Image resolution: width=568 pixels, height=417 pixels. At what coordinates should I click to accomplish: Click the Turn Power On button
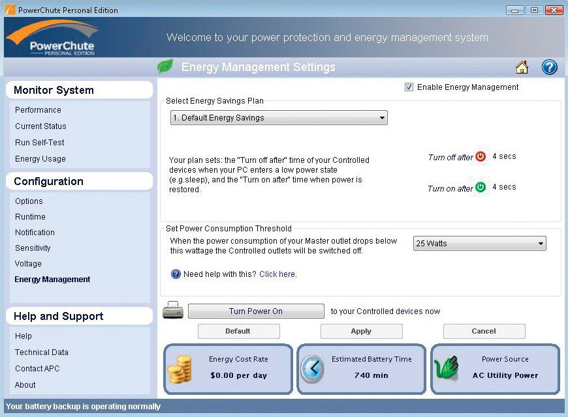point(256,311)
